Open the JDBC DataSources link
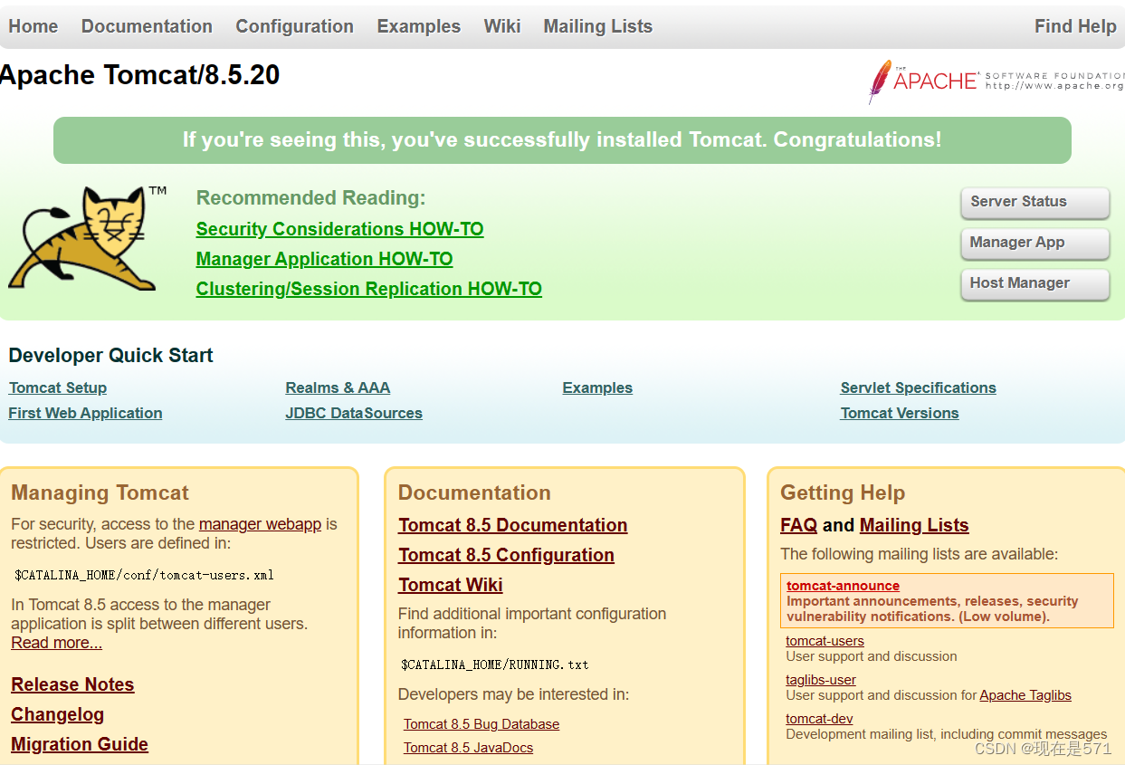 tap(354, 413)
